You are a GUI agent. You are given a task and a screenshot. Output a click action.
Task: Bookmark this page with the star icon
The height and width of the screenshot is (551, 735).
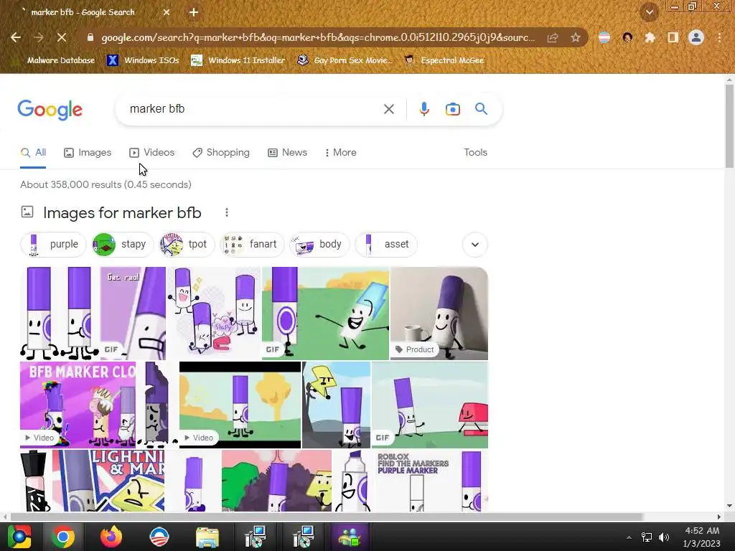tap(576, 37)
